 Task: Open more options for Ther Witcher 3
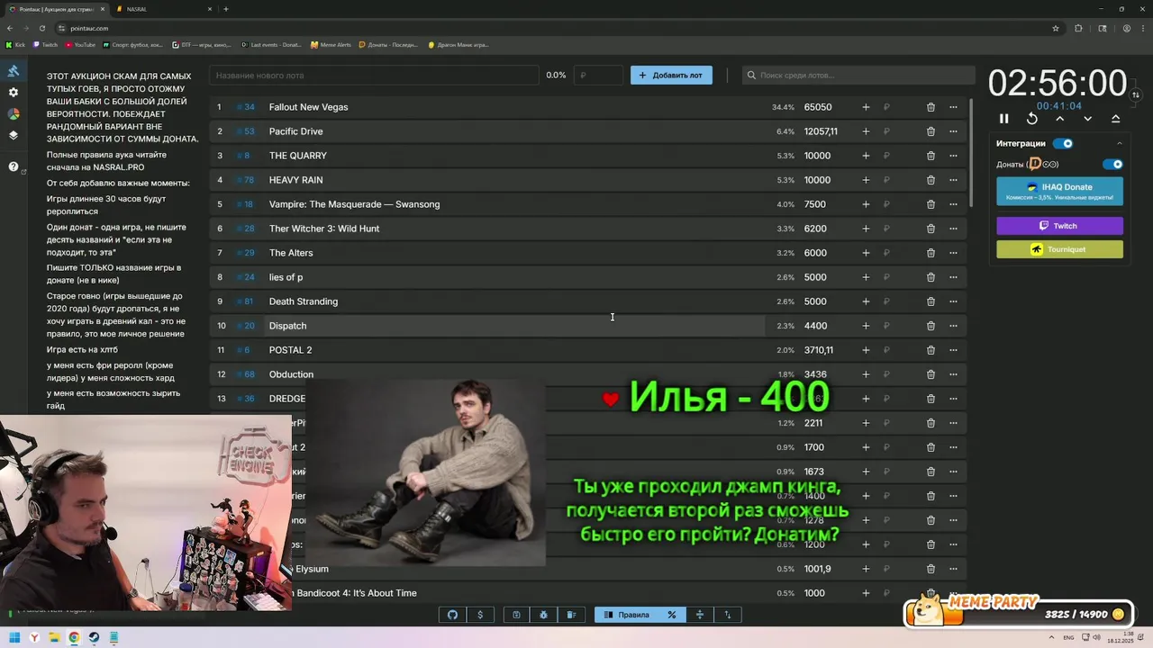953,229
